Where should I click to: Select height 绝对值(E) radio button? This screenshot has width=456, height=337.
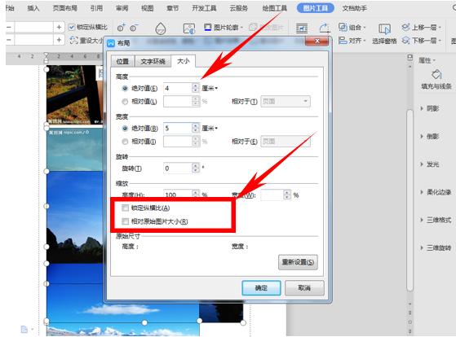click(125, 88)
